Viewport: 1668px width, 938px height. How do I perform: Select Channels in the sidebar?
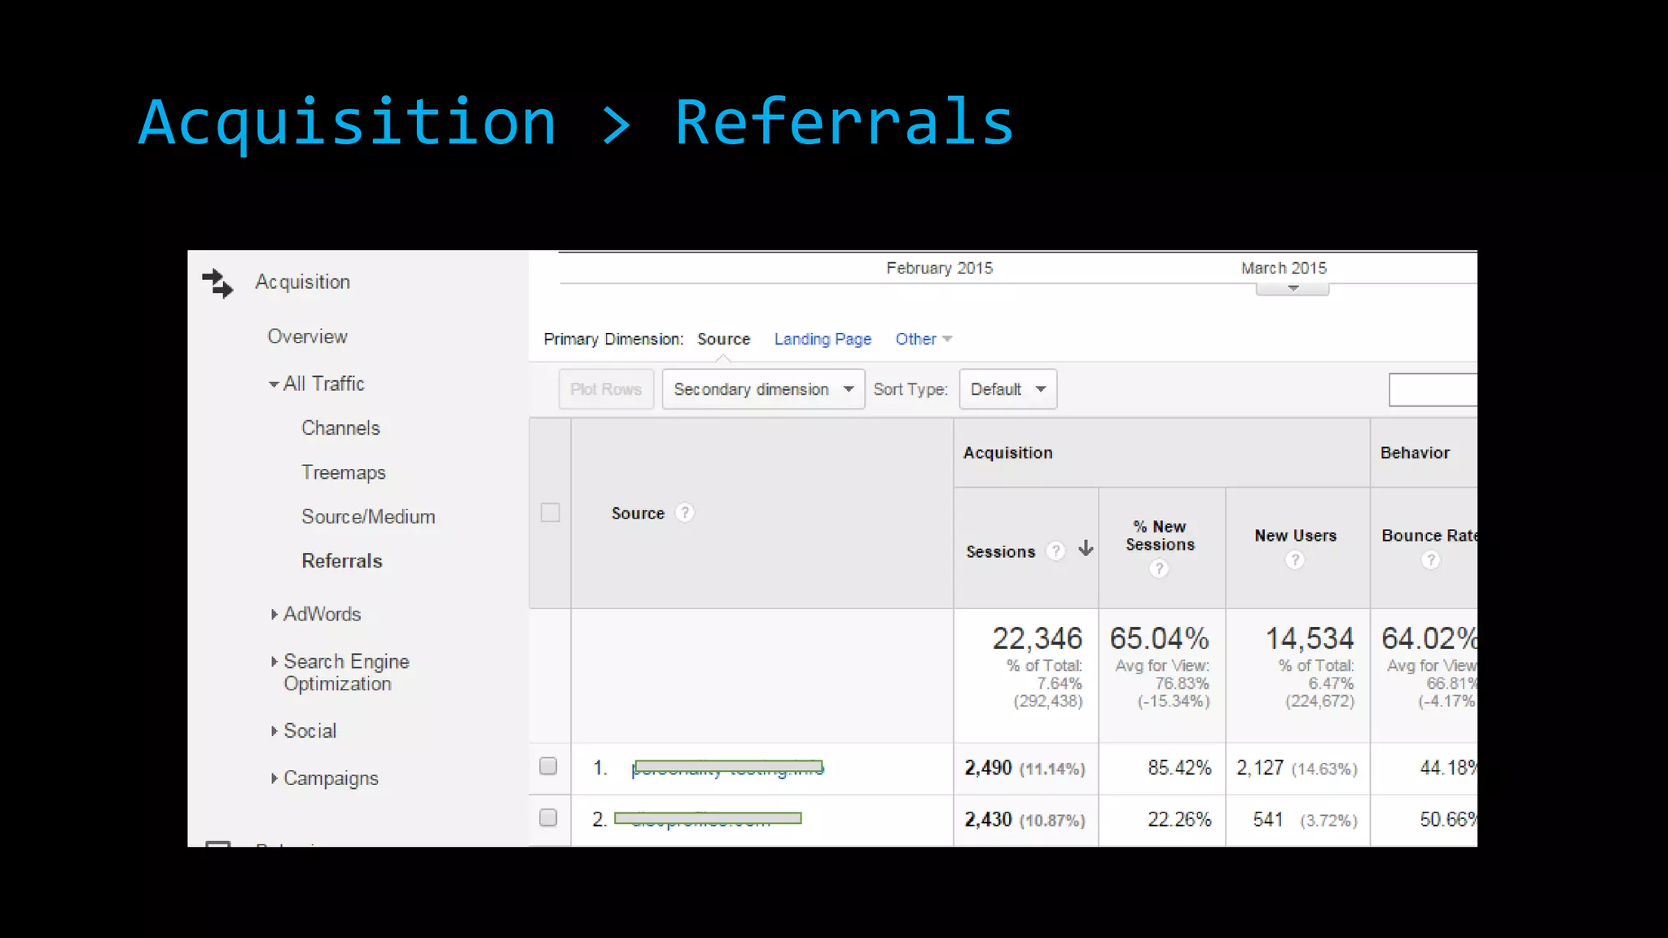pyautogui.click(x=340, y=428)
